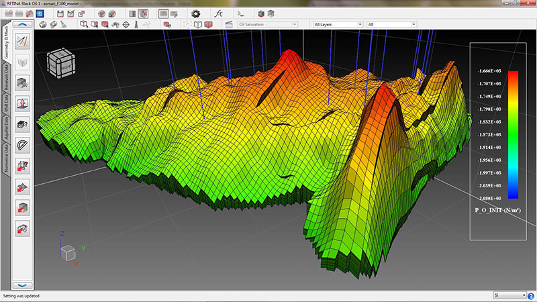The image size is (537, 302).
Task: Toggle the points display mode
Action: pos(187,25)
